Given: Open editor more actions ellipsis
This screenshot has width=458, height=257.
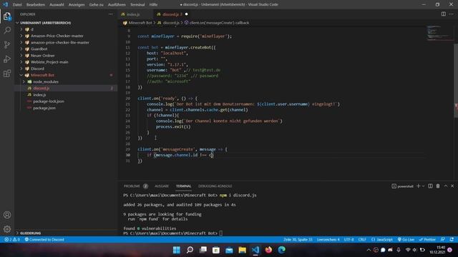Looking at the screenshot, I should tap(452, 14).
